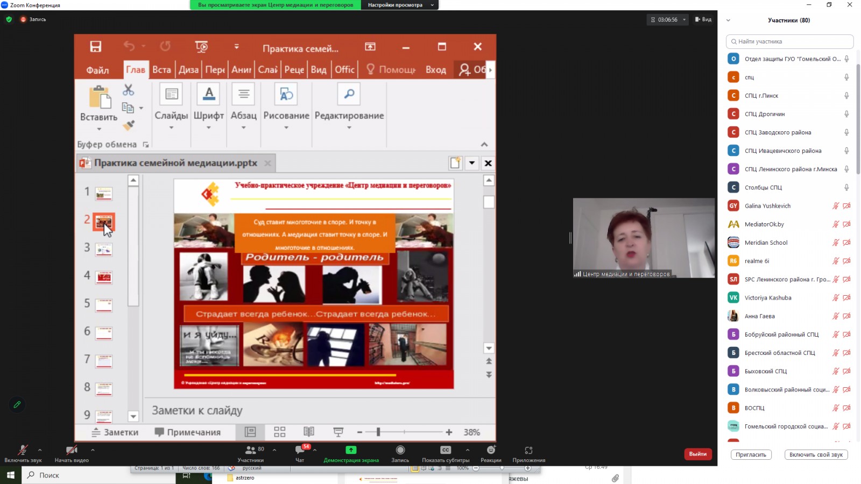The width and height of the screenshot is (861, 484).
Task: Click the Show subtitles CC icon
Action: tap(446, 450)
